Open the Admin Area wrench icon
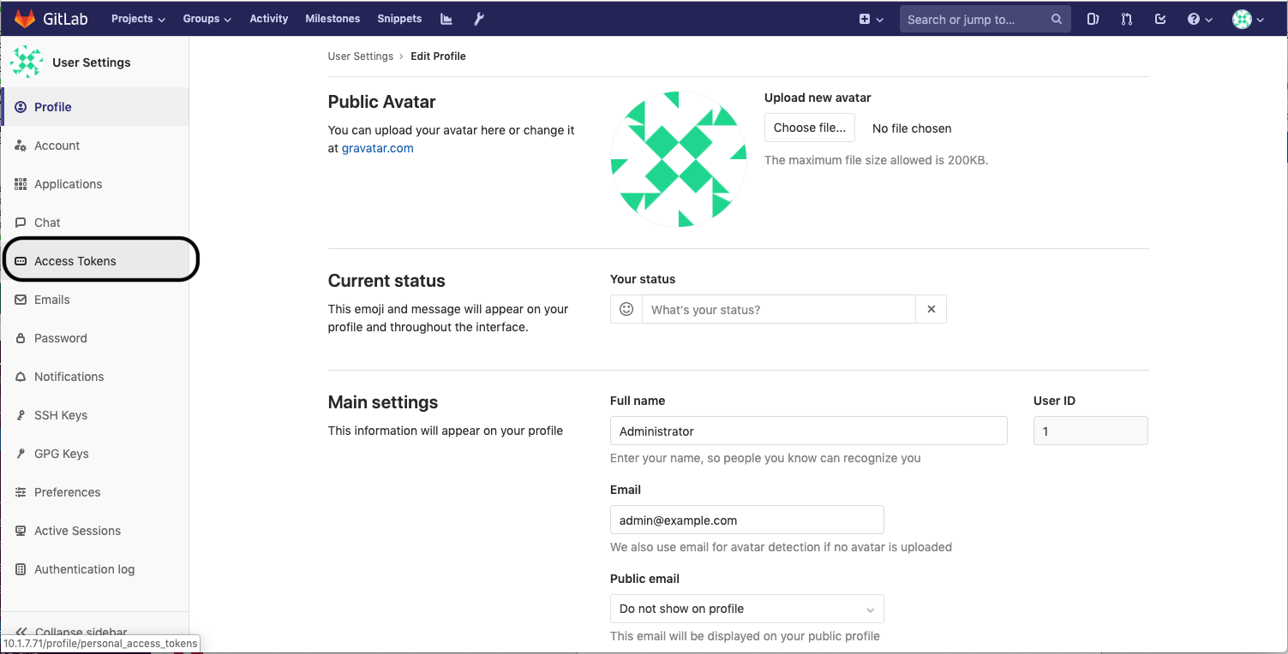1288x654 pixels. [x=479, y=18]
